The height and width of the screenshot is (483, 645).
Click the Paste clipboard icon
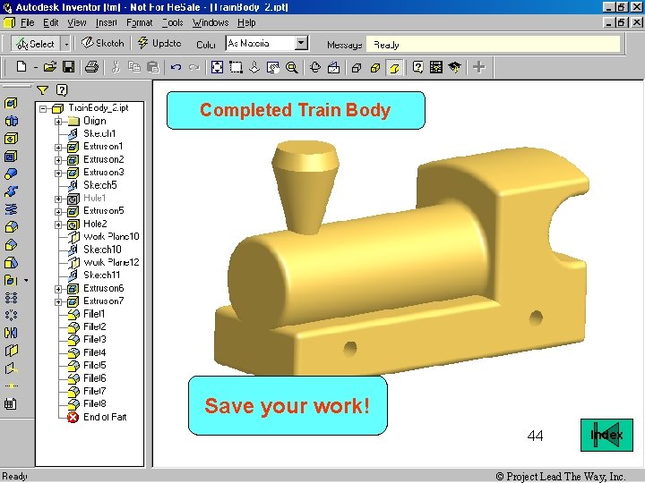[x=153, y=66]
